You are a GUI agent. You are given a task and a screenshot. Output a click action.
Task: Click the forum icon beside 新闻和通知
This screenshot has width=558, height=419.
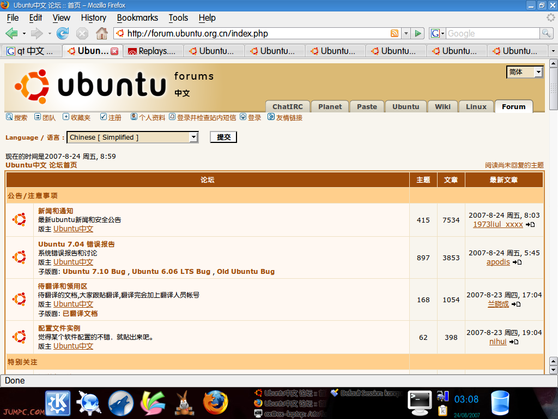[x=19, y=220]
